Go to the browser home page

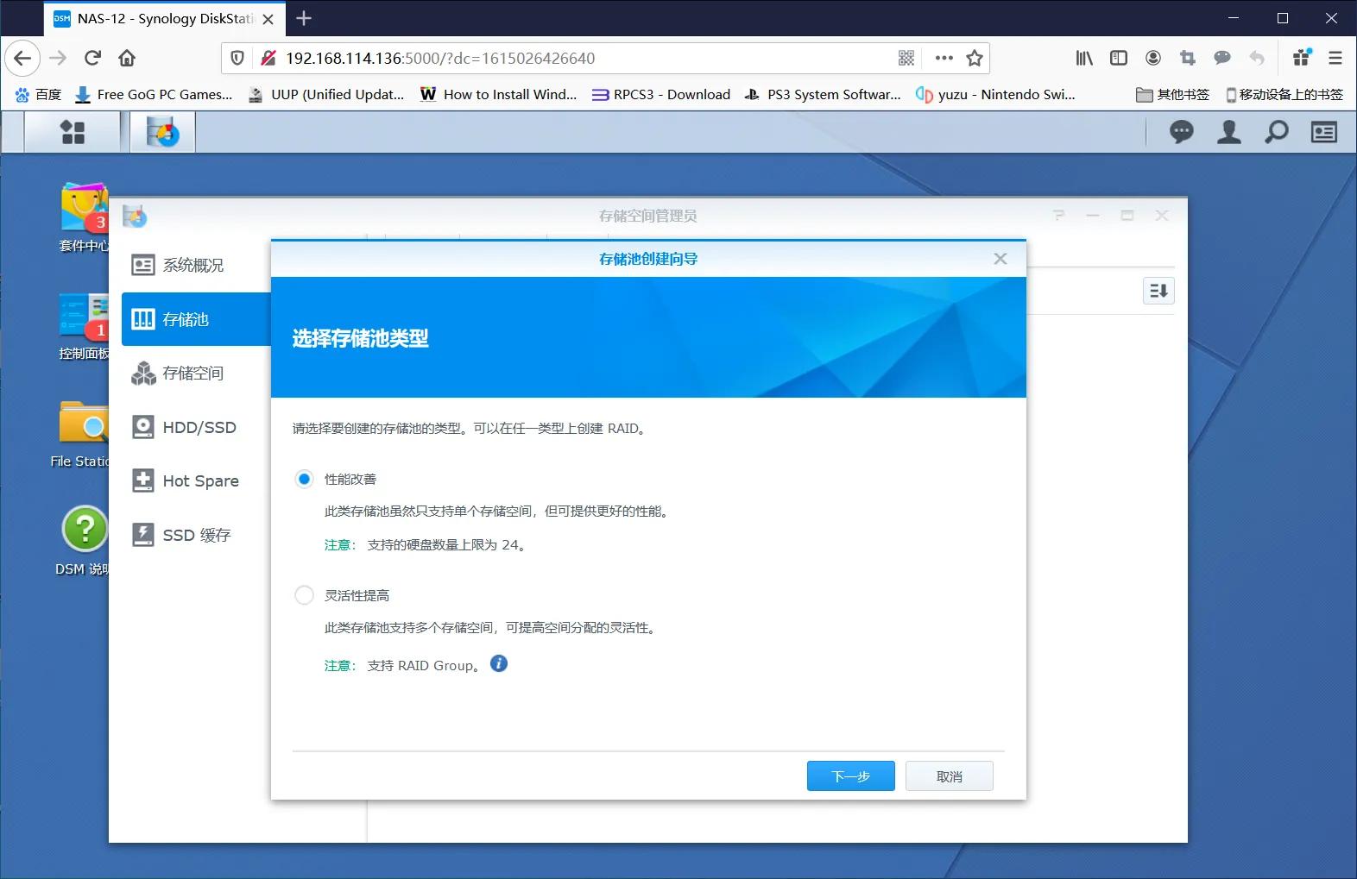tap(127, 58)
